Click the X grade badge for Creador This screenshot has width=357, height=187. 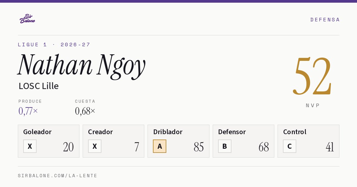coord(95,146)
